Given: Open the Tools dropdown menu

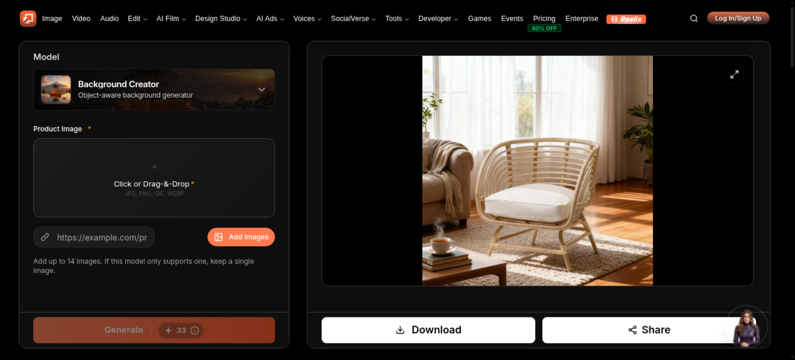Looking at the screenshot, I should click(x=397, y=19).
